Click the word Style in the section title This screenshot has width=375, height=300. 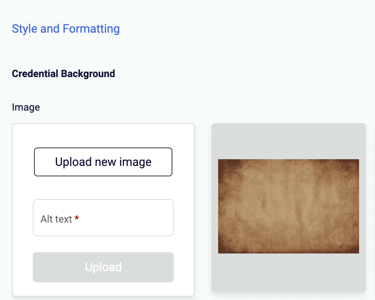(x=25, y=29)
